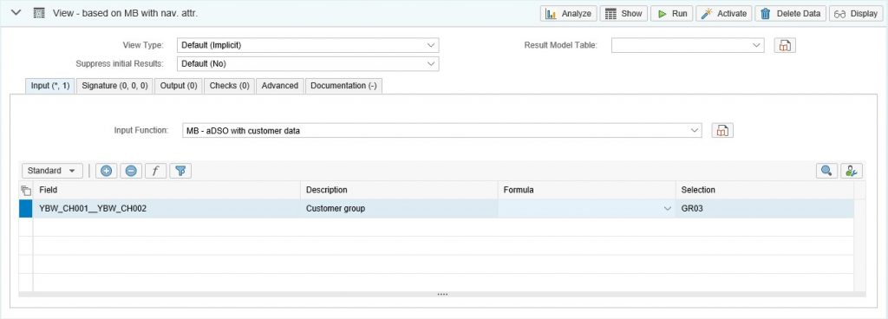Switch to the Advanced tab
The width and height of the screenshot is (888, 319).
coord(280,86)
